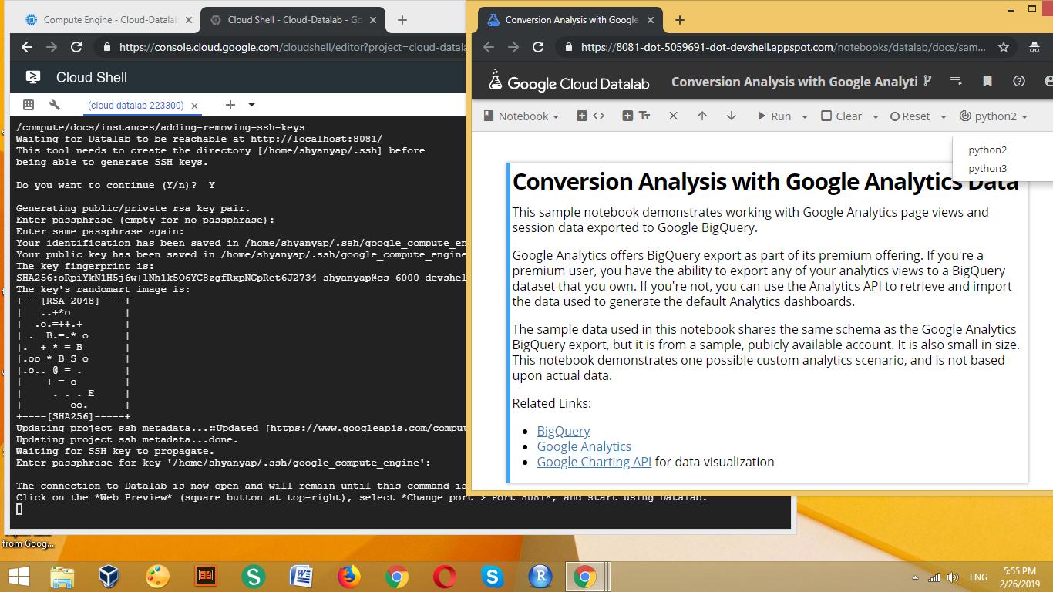This screenshot has width=1053, height=592.
Task: Open Cloud Shell wrench settings icon
Action: click(54, 105)
